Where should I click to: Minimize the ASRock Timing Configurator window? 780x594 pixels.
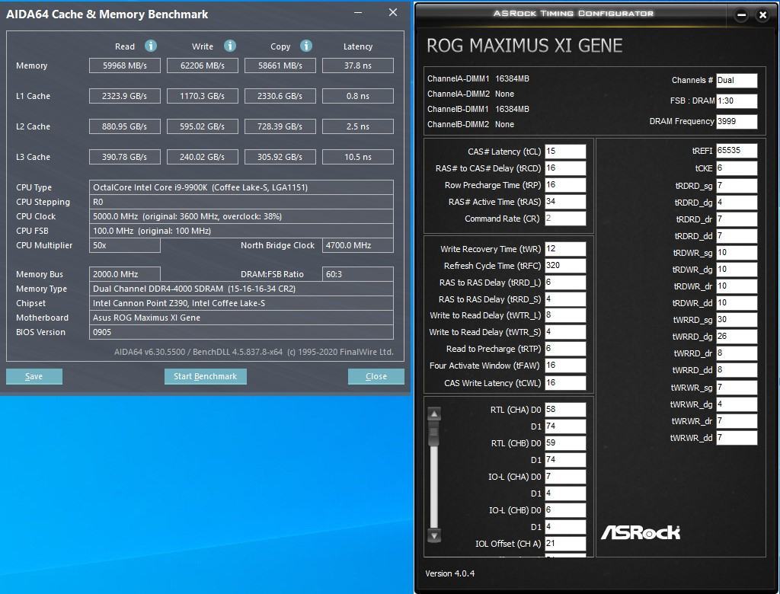click(741, 15)
